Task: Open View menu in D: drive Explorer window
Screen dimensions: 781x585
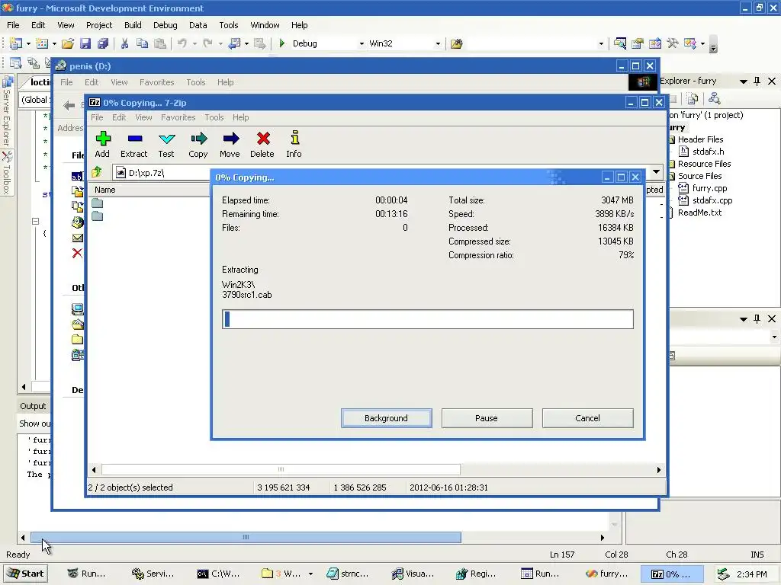Action: click(x=119, y=82)
